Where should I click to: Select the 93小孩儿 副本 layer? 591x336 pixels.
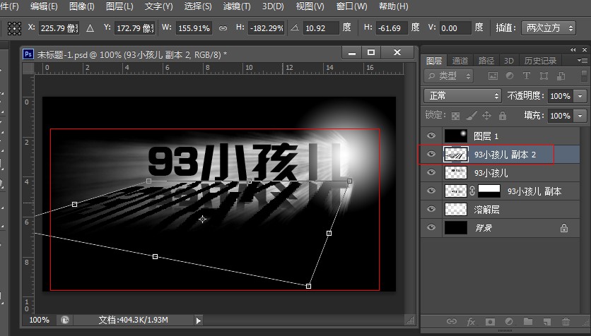[534, 191]
